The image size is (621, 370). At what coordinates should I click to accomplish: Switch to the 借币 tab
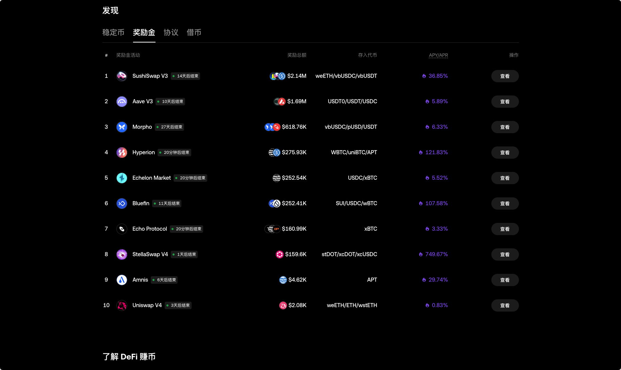pos(194,32)
